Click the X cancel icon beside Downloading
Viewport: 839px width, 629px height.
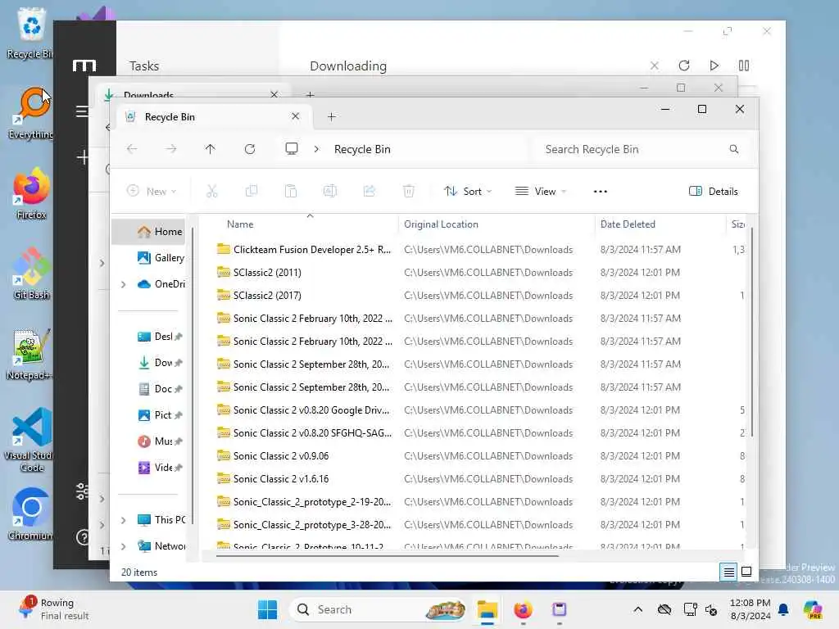click(654, 66)
